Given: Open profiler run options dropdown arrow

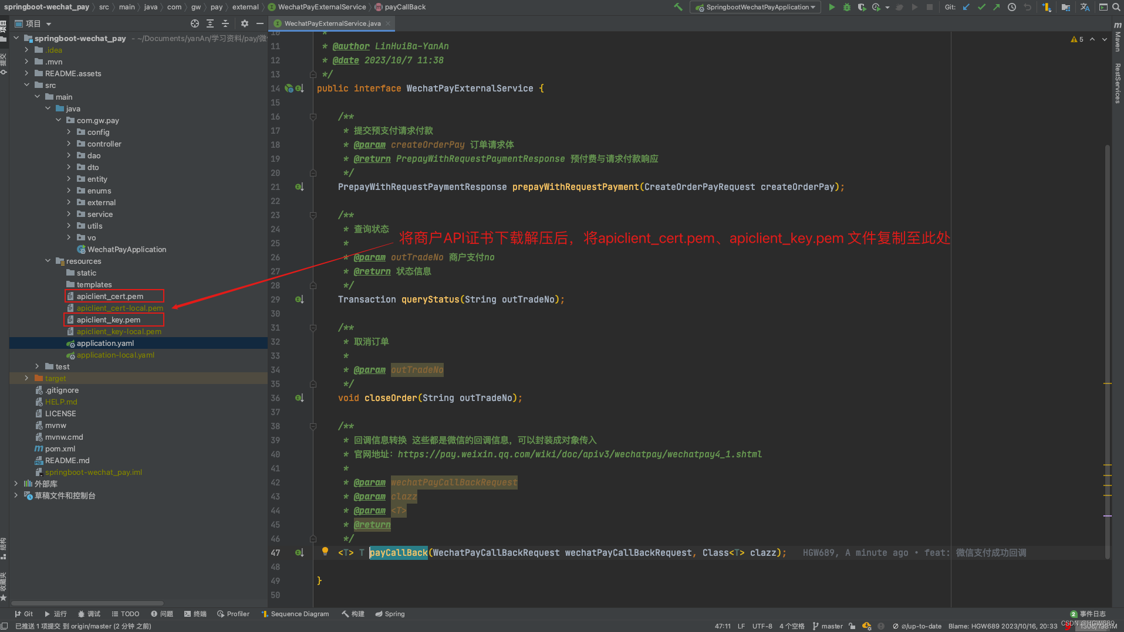Looking at the screenshot, I should [887, 7].
